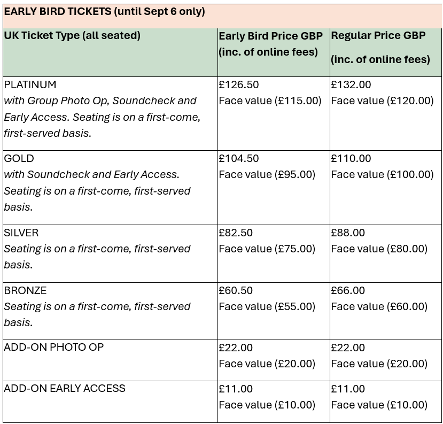Image resolution: width=443 pixels, height=424 pixels.
Task: Click the EARLY BIRD TICKETS heading
Action: (104, 12)
